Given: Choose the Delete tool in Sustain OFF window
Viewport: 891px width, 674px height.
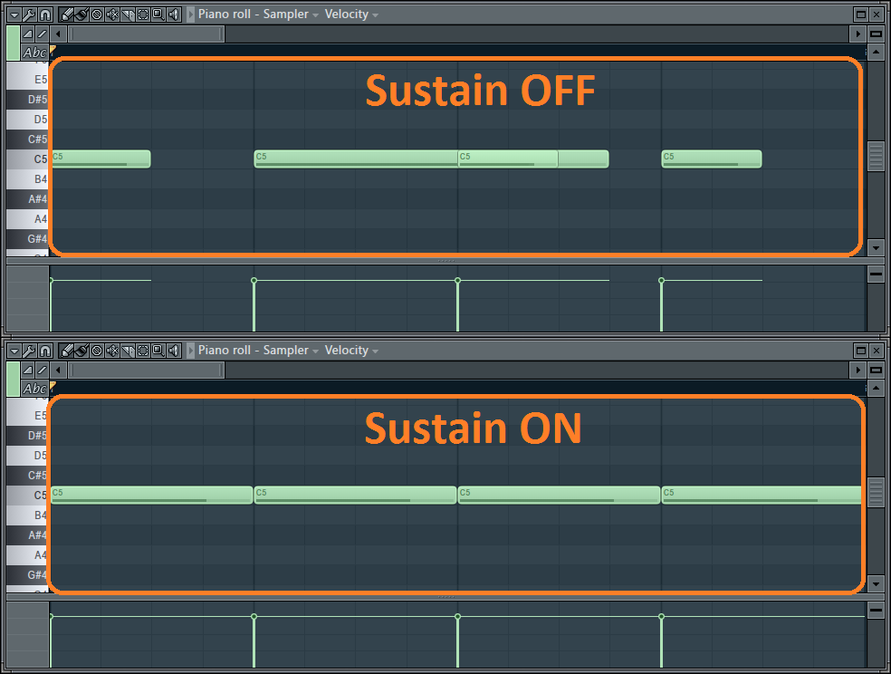Looking at the screenshot, I should [97, 14].
